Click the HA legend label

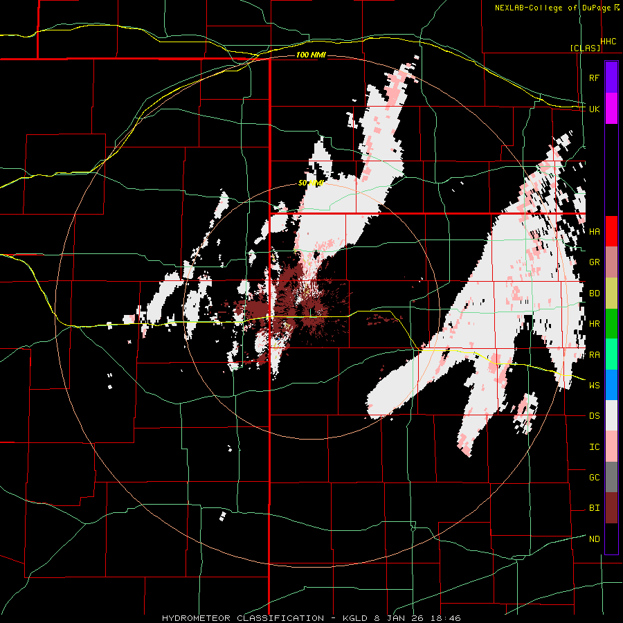(594, 232)
